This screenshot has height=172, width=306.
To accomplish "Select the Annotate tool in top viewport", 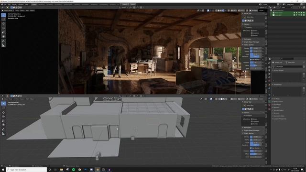I will pos(3,41).
